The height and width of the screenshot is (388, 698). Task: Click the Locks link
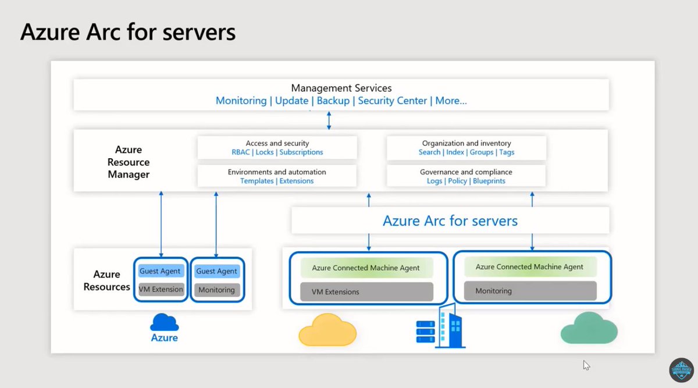coord(265,152)
